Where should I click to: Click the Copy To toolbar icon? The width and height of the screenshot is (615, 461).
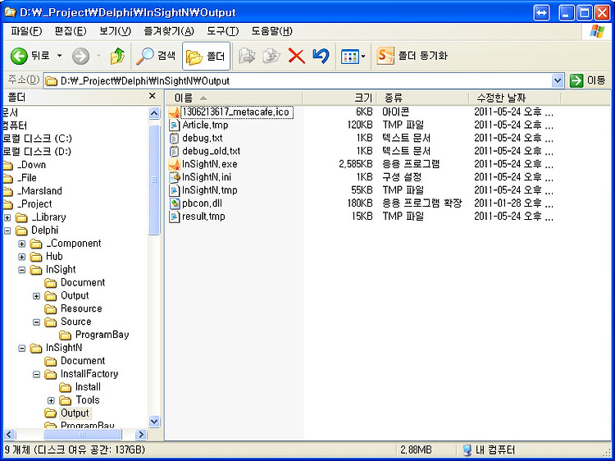[271, 56]
